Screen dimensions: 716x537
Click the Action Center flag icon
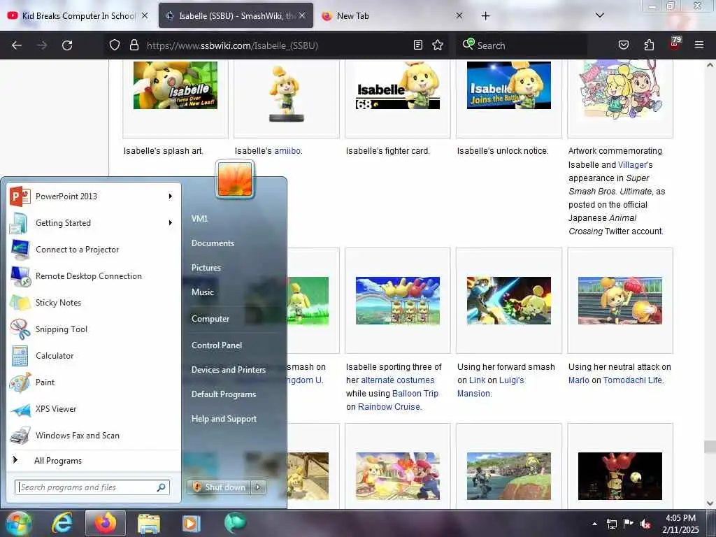629,524
